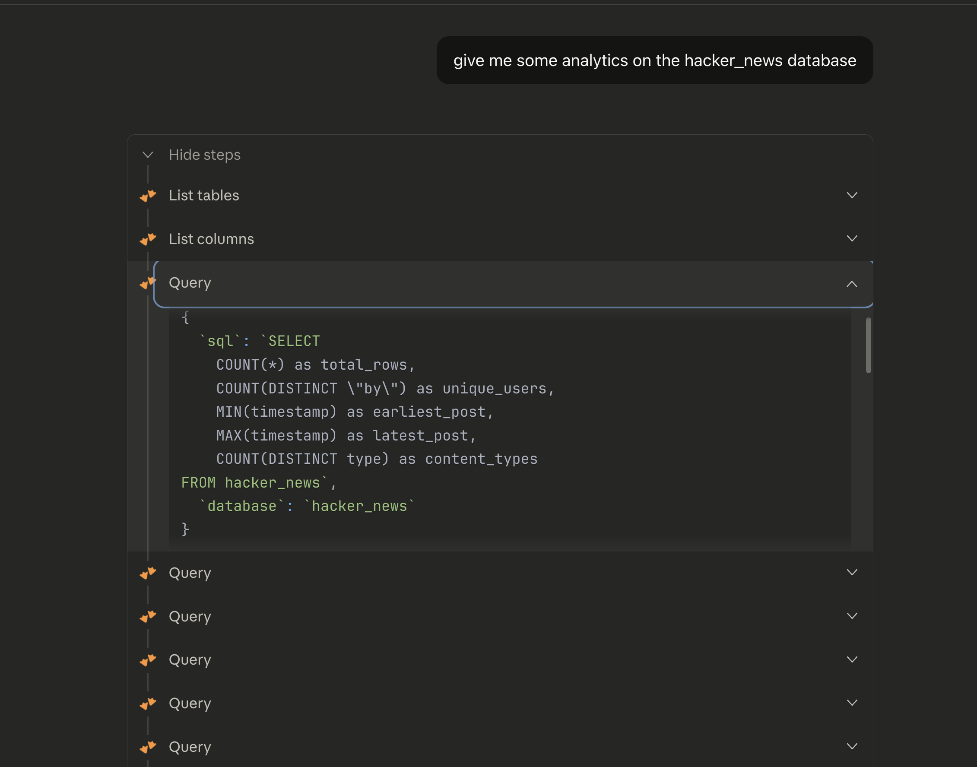Expand the first collapsed Query step
This screenshot has height=767, width=977.
(x=851, y=573)
